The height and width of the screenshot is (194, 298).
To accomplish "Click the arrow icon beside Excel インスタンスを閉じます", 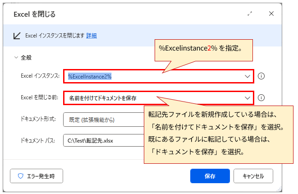I will point(17,36).
